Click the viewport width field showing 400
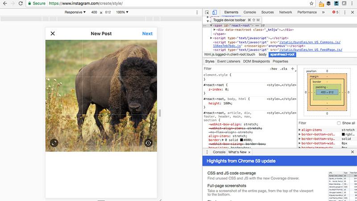 (94, 13)
